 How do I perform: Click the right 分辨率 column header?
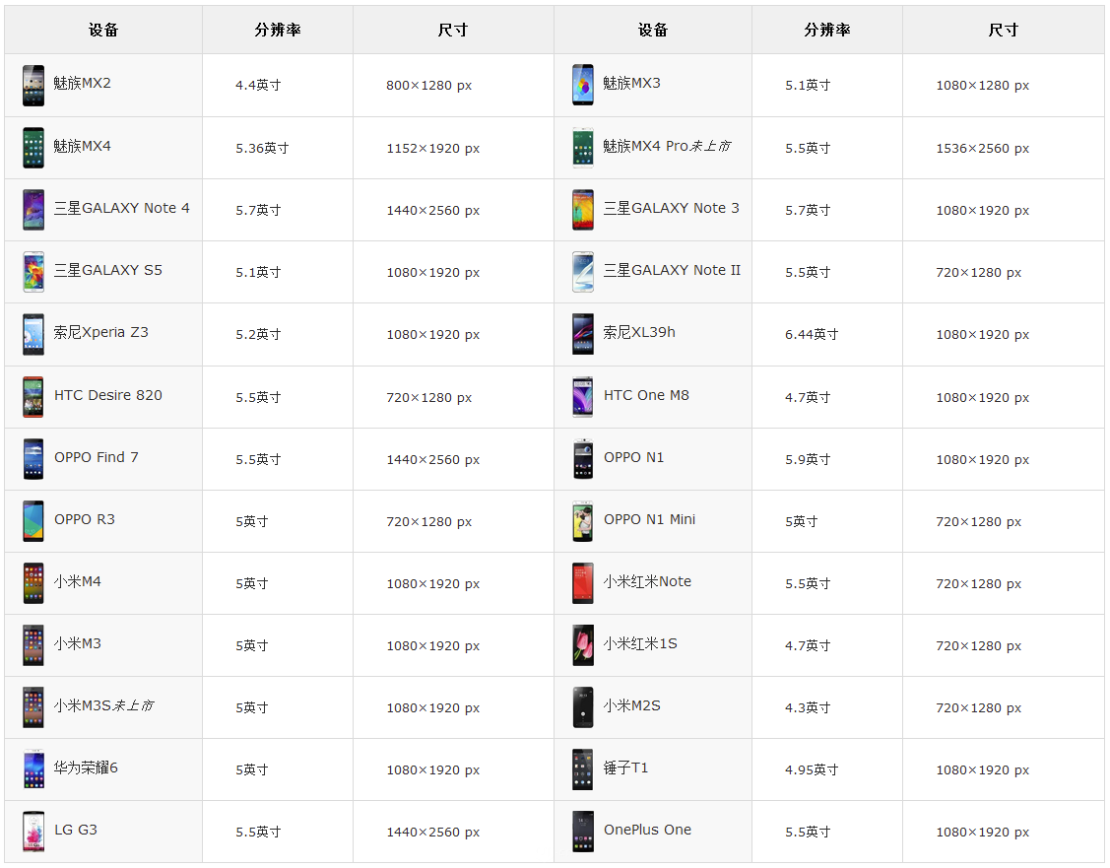pos(827,30)
